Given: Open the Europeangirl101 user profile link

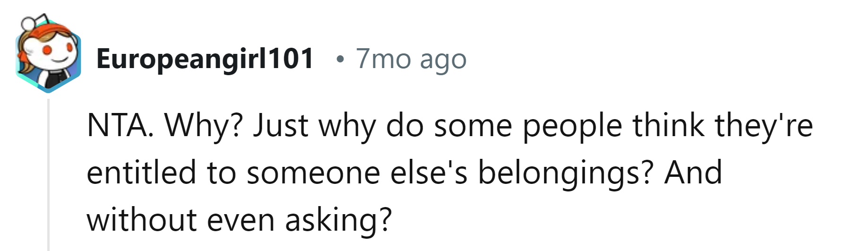Looking at the screenshot, I should point(205,59).
